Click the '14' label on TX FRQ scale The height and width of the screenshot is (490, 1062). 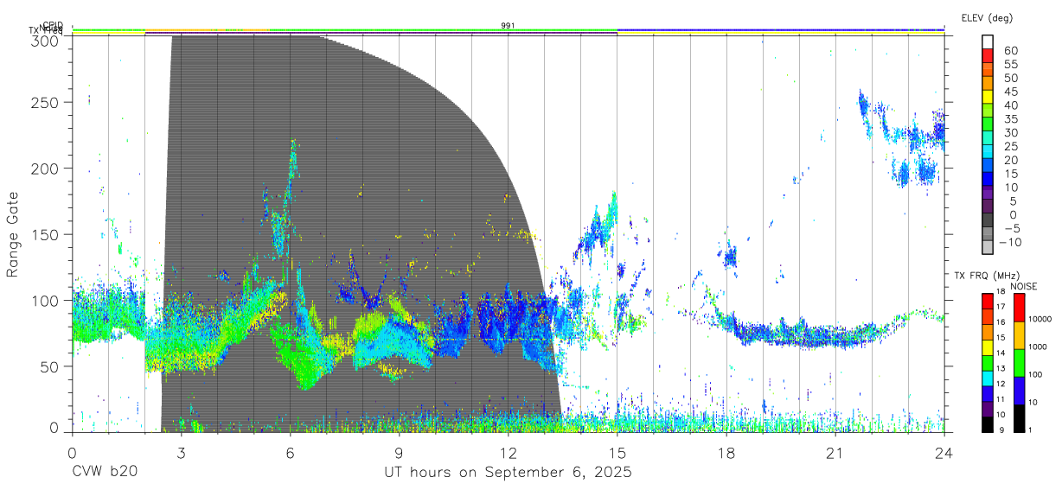[1001, 353]
